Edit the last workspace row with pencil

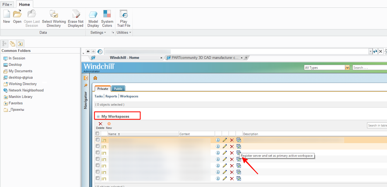(x=225, y=178)
